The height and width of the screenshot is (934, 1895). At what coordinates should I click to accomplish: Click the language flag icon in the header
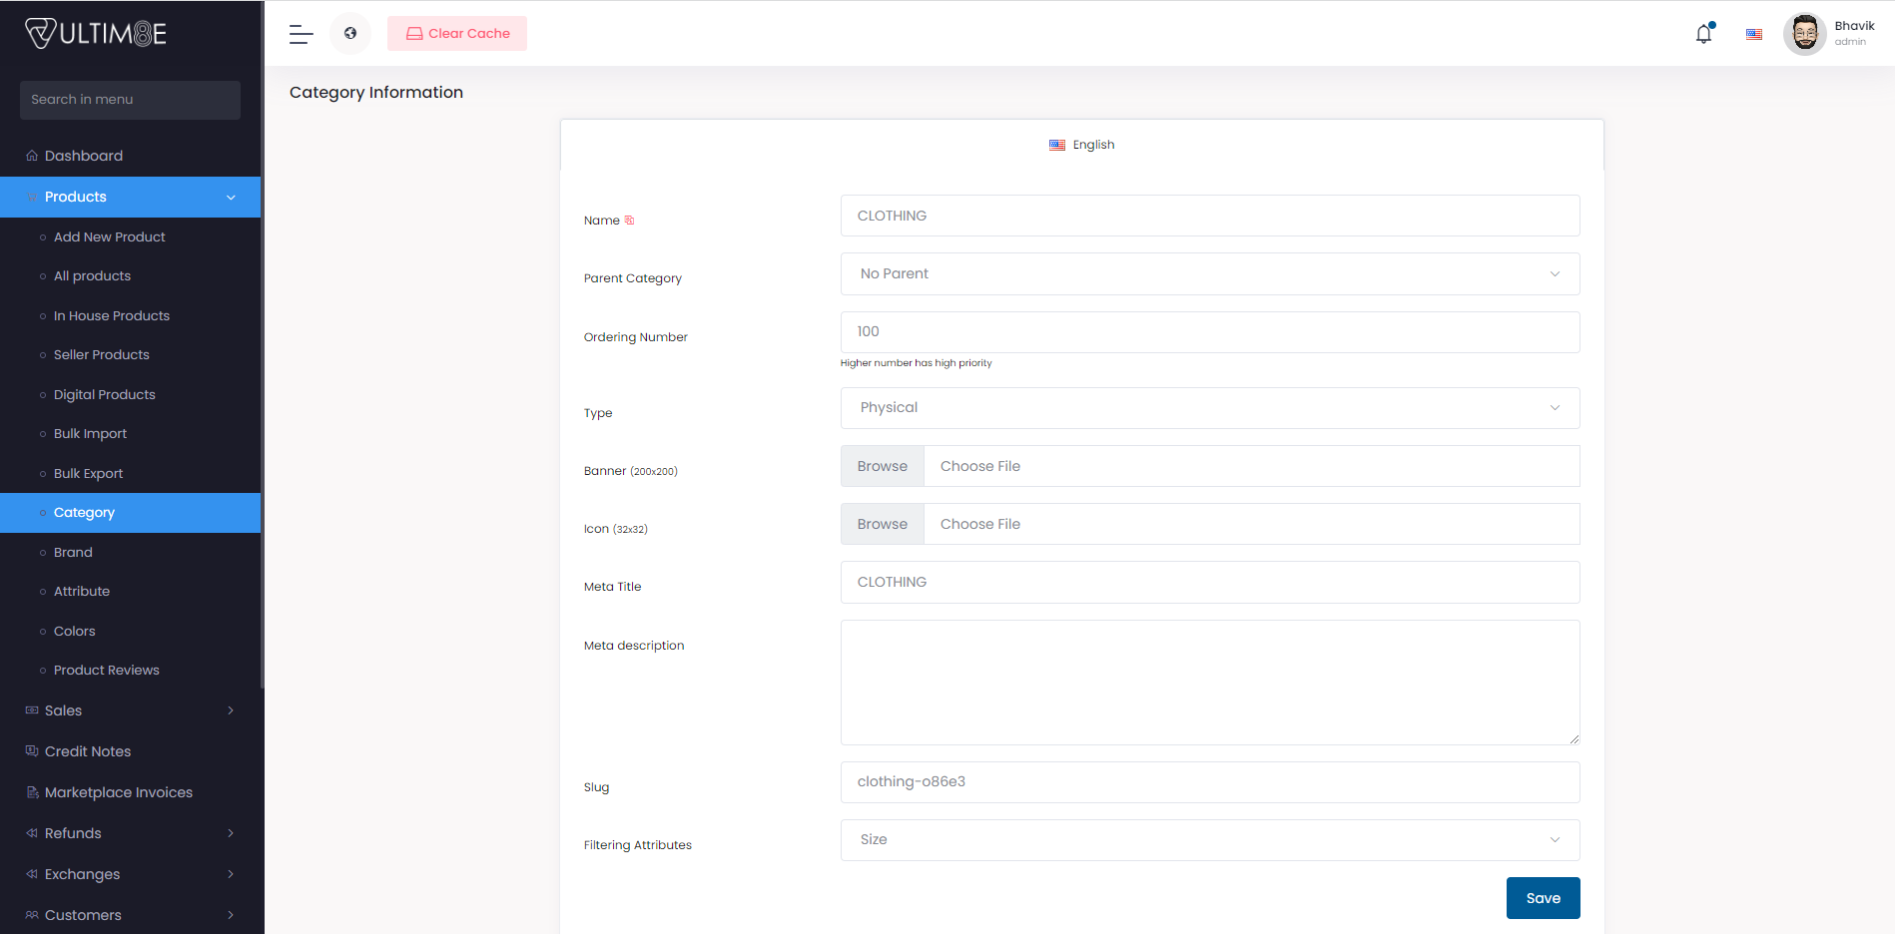1753,34
